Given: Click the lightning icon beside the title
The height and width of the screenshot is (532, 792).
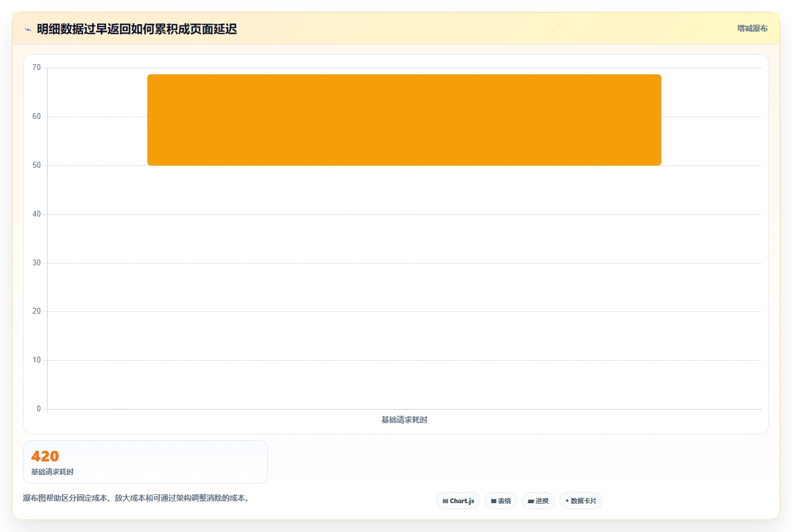Looking at the screenshot, I should 28,29.
